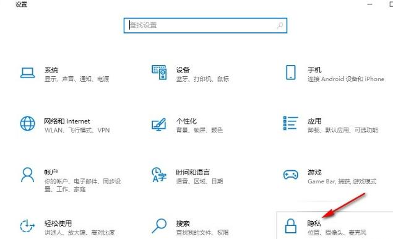393x239 pixels.
Task: Click the text 蓝牙、打印机、鼠标
Action: coord(202,79)
